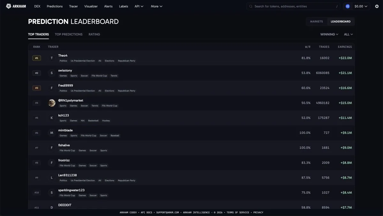The height and width of the screenshot is (216, 383).
Task: Open the API Docs footer link
Action: coord(146,213)
